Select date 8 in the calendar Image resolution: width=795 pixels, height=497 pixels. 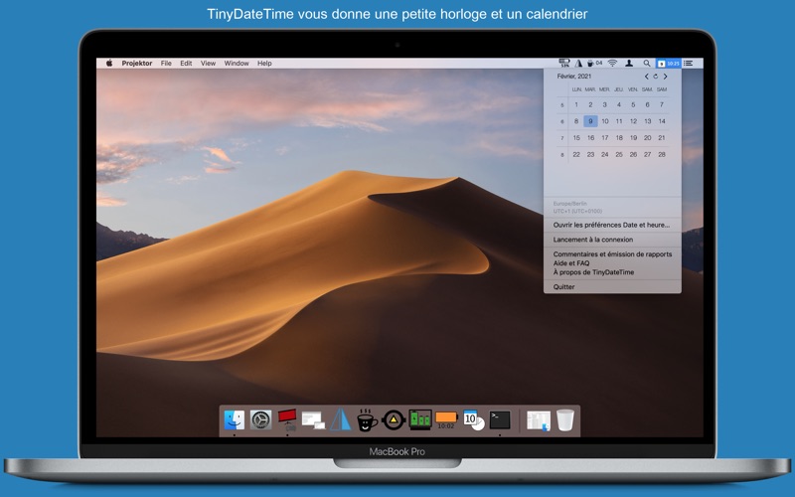(x=576, y=121)
